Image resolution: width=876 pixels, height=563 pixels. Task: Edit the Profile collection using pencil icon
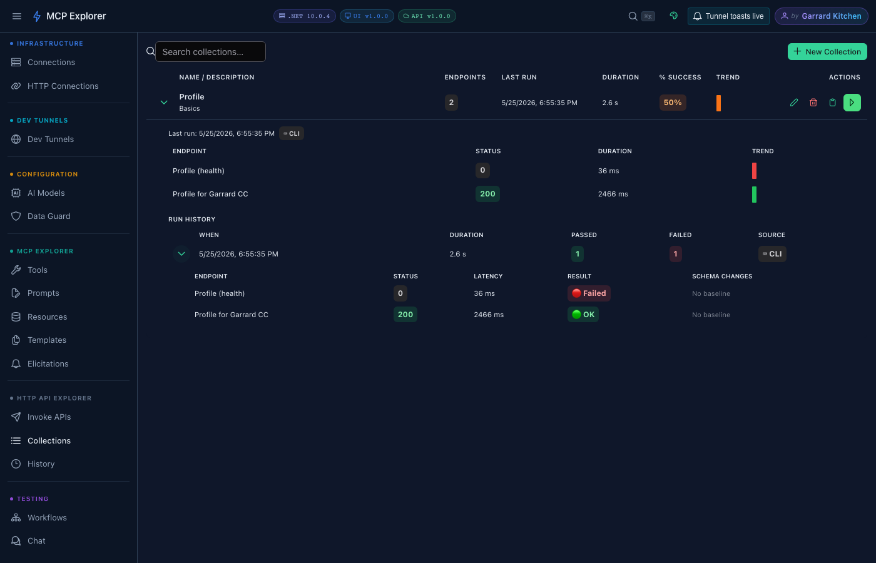[x=794, y=103]
